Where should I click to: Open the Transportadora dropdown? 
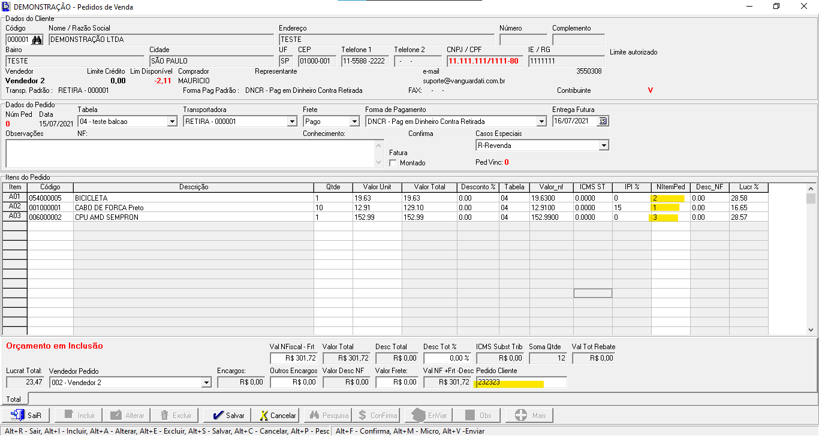tap(292, 122)
